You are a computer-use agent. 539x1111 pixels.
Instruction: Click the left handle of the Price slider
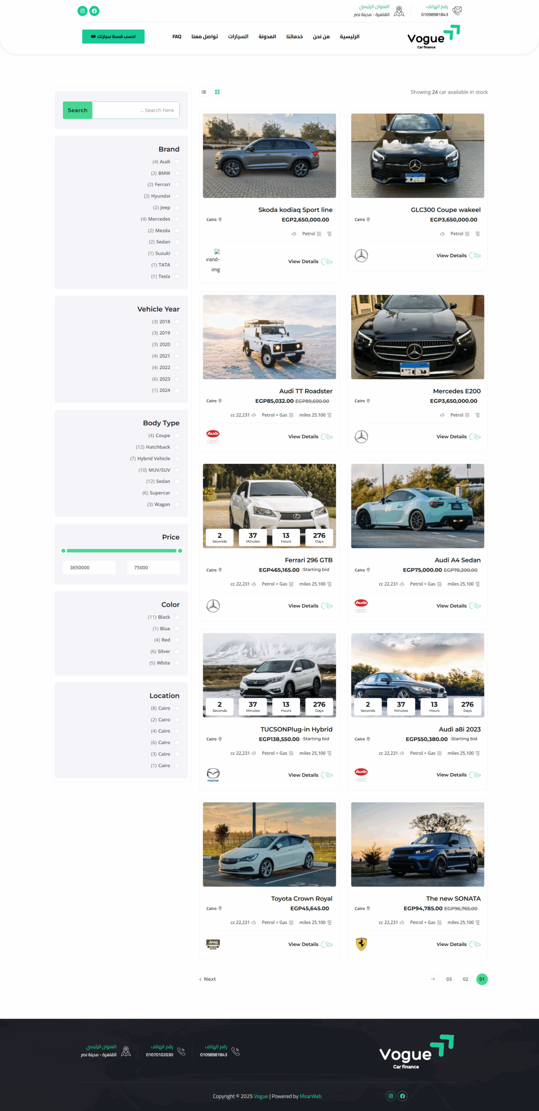tap(64, 551)
